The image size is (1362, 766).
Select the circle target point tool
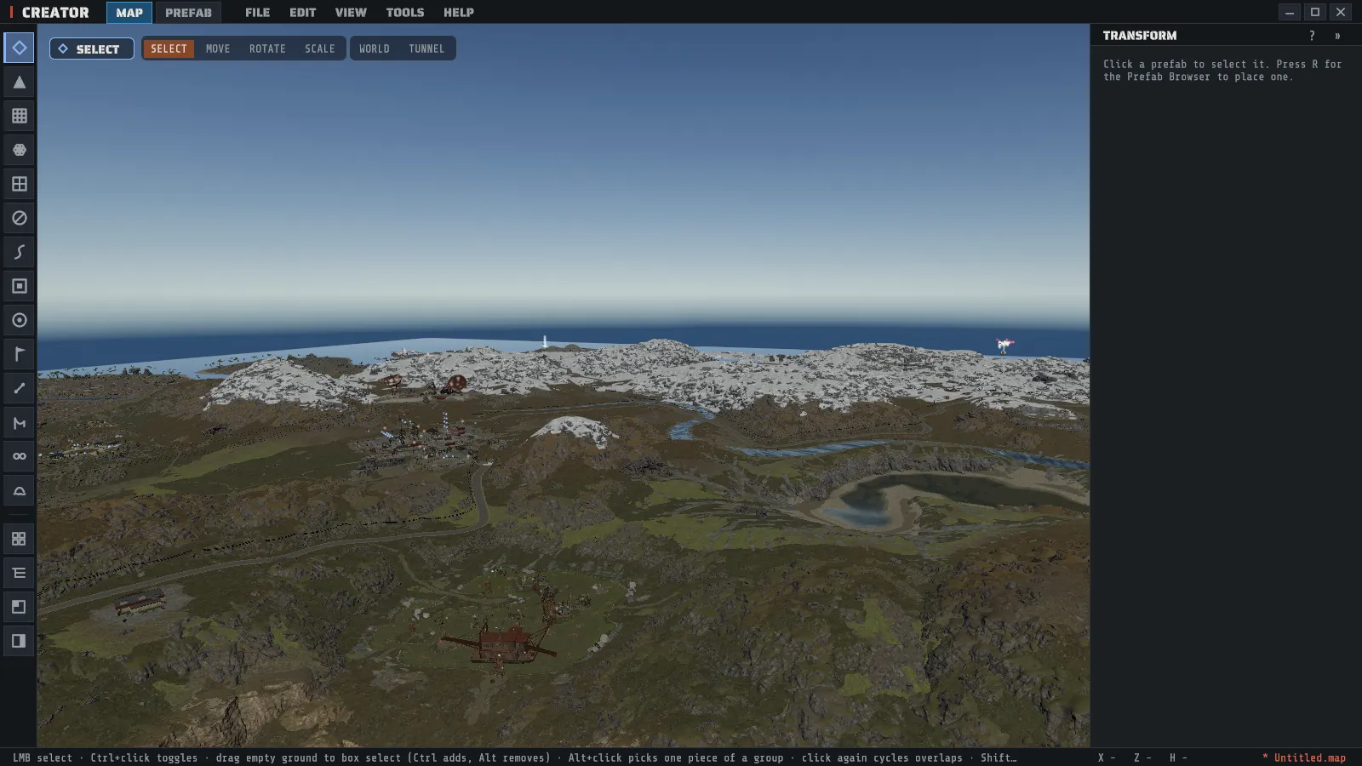[19, 320]
